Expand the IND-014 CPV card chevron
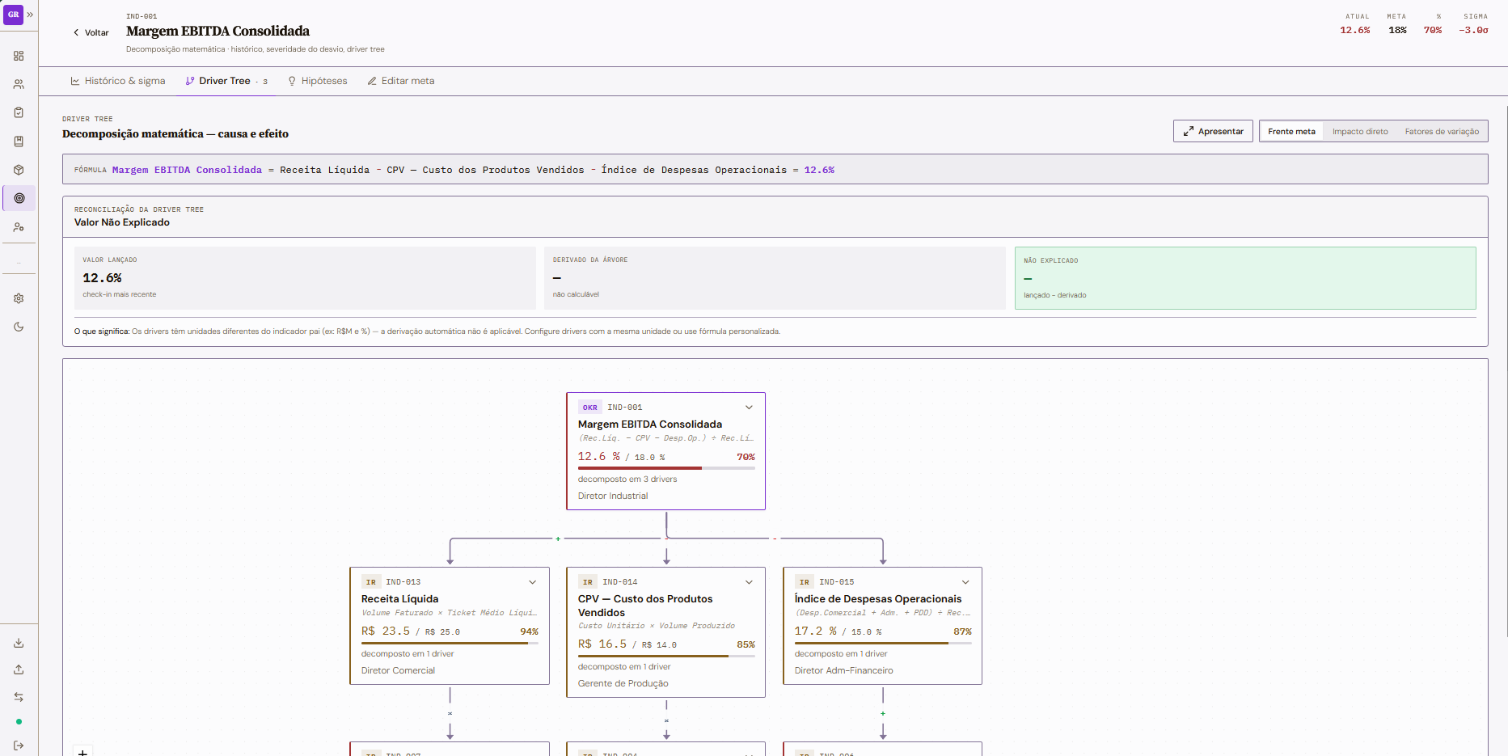Screen dimensions: 1508x756 point(749,582)
